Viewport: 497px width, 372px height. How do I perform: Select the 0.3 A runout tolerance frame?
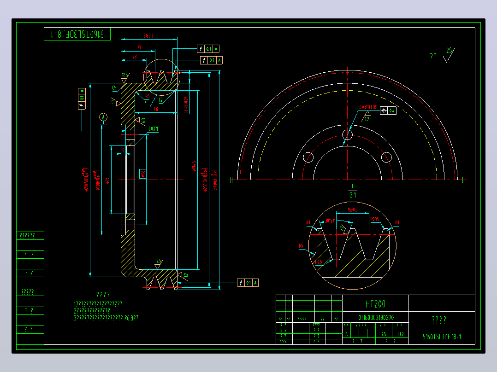point(212,60)
